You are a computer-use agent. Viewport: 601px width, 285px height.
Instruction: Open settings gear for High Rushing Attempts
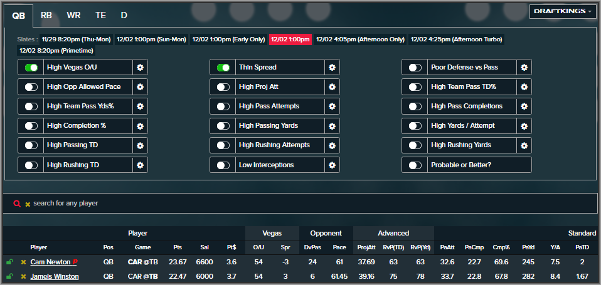(x=332, y=145)
